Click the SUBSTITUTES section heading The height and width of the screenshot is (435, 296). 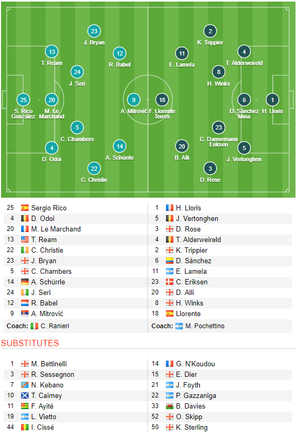(x=30, y=343)
